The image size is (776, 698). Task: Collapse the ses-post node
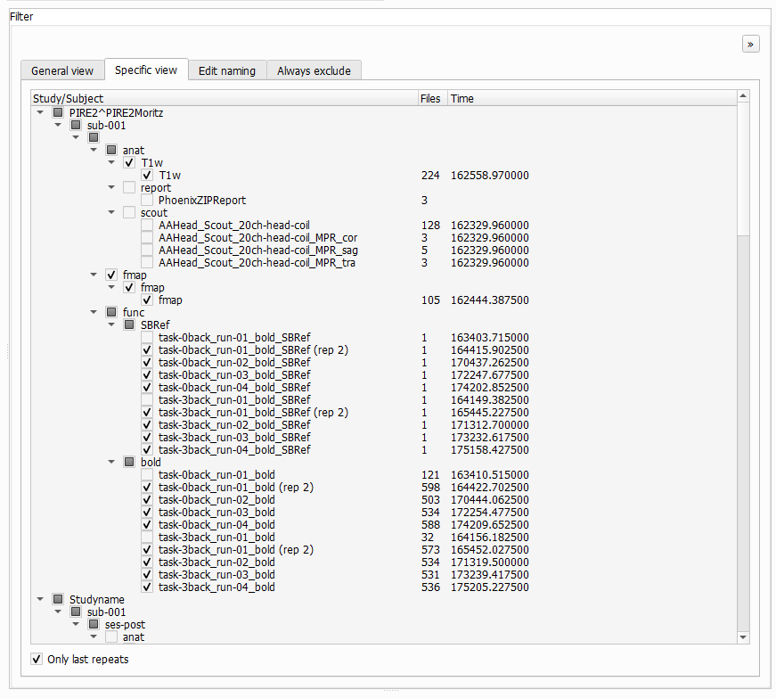tap(76, 624)
